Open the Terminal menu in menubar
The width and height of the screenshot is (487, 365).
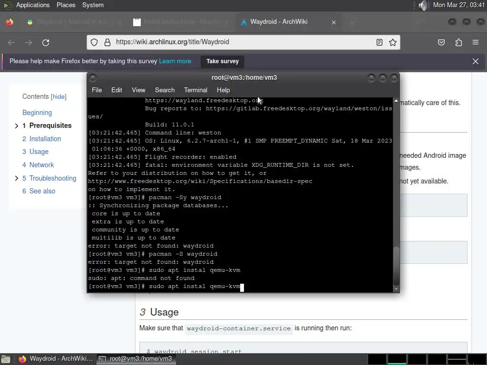[x=195, y=90]
